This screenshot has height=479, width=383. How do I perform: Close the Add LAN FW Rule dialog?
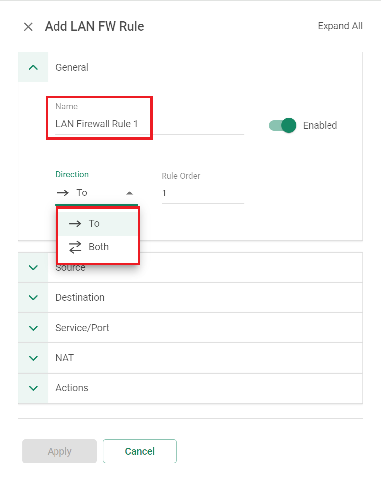pos(28,27)
